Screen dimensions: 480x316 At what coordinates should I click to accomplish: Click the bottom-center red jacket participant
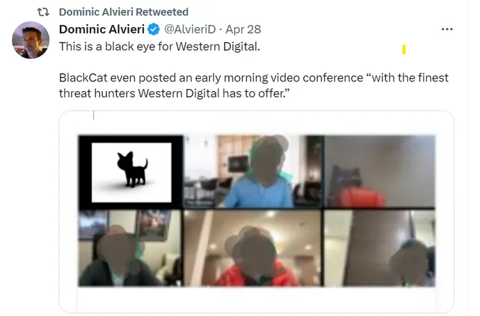[253, 248]
